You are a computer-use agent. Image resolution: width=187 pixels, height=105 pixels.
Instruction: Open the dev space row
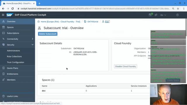(95, 91)
